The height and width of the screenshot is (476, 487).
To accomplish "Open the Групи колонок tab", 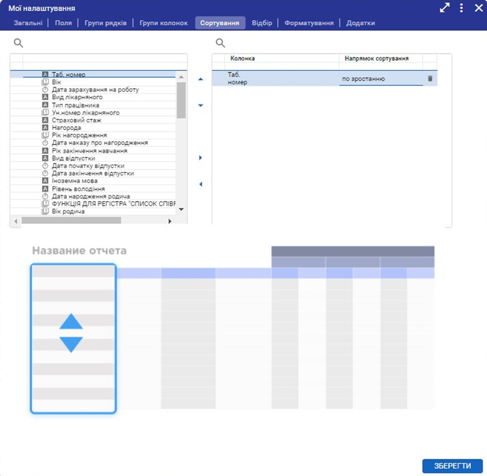I will (x=164, y=23).
